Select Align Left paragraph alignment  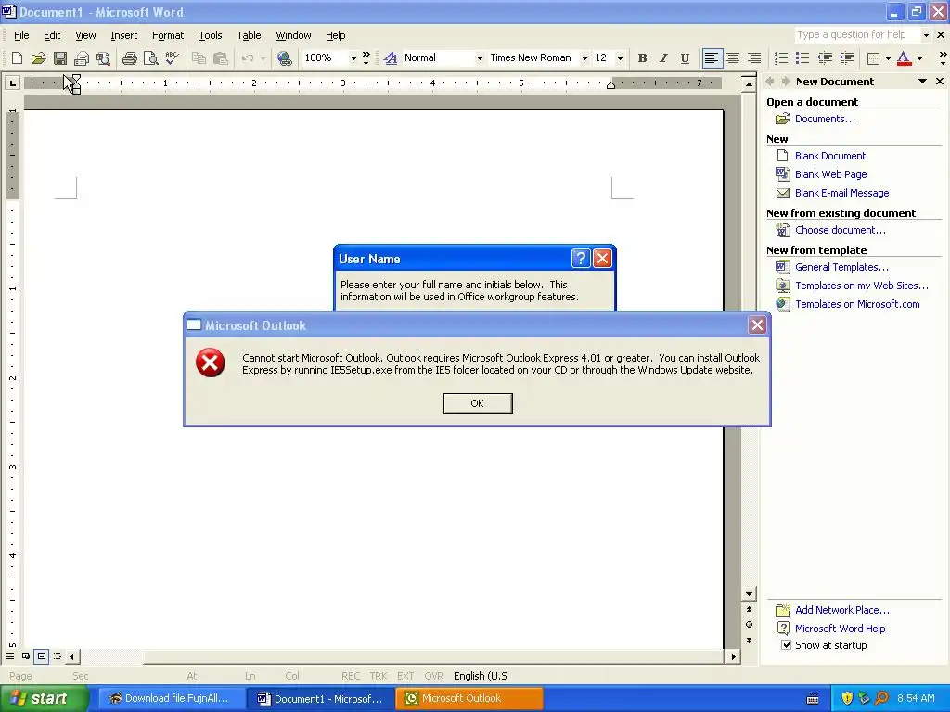click(x=712, y=58)
